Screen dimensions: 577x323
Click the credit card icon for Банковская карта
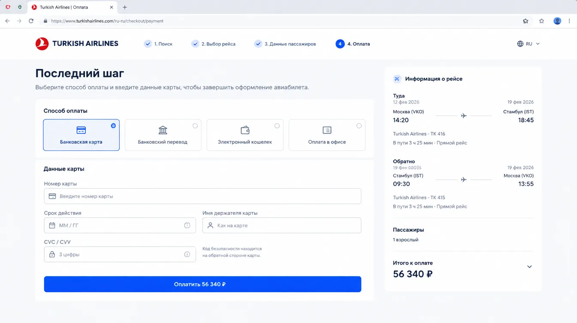tap(81, 130)
